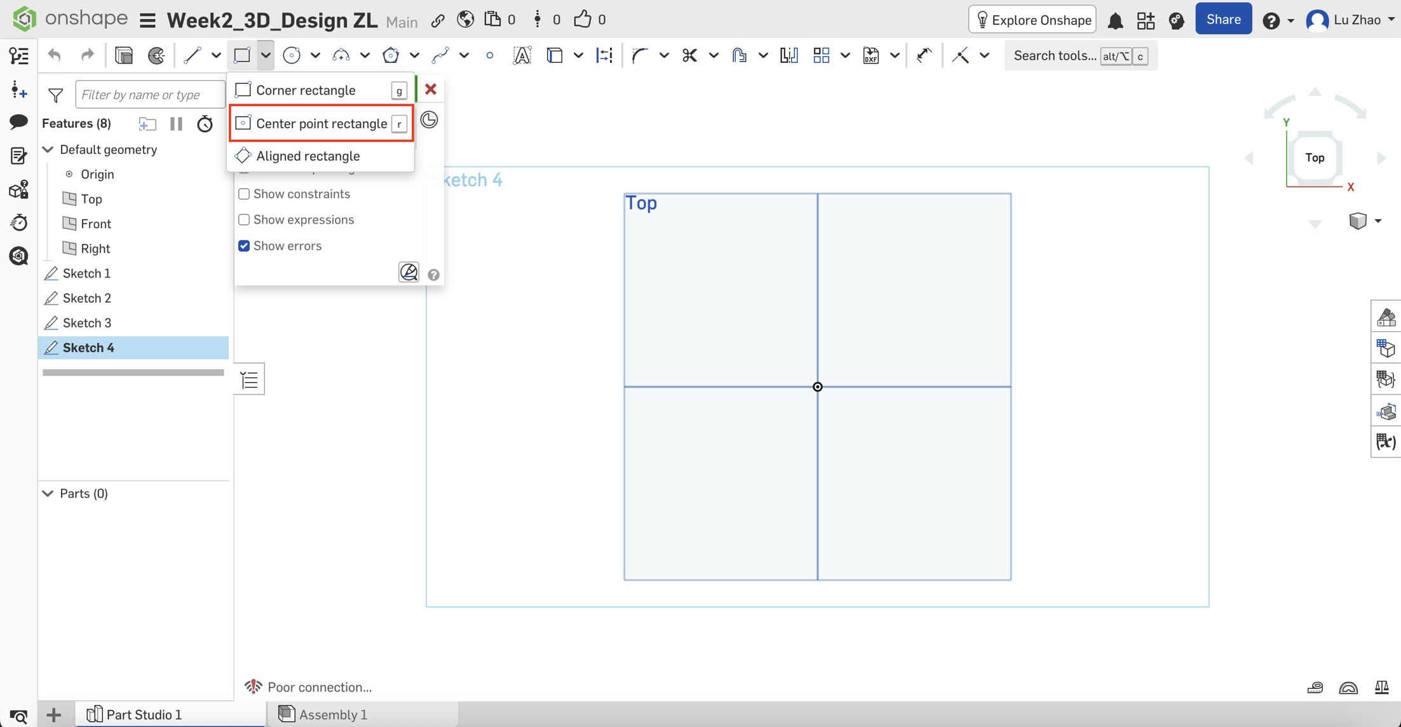Open the Variable Studio table panel

coord(1386,442)
